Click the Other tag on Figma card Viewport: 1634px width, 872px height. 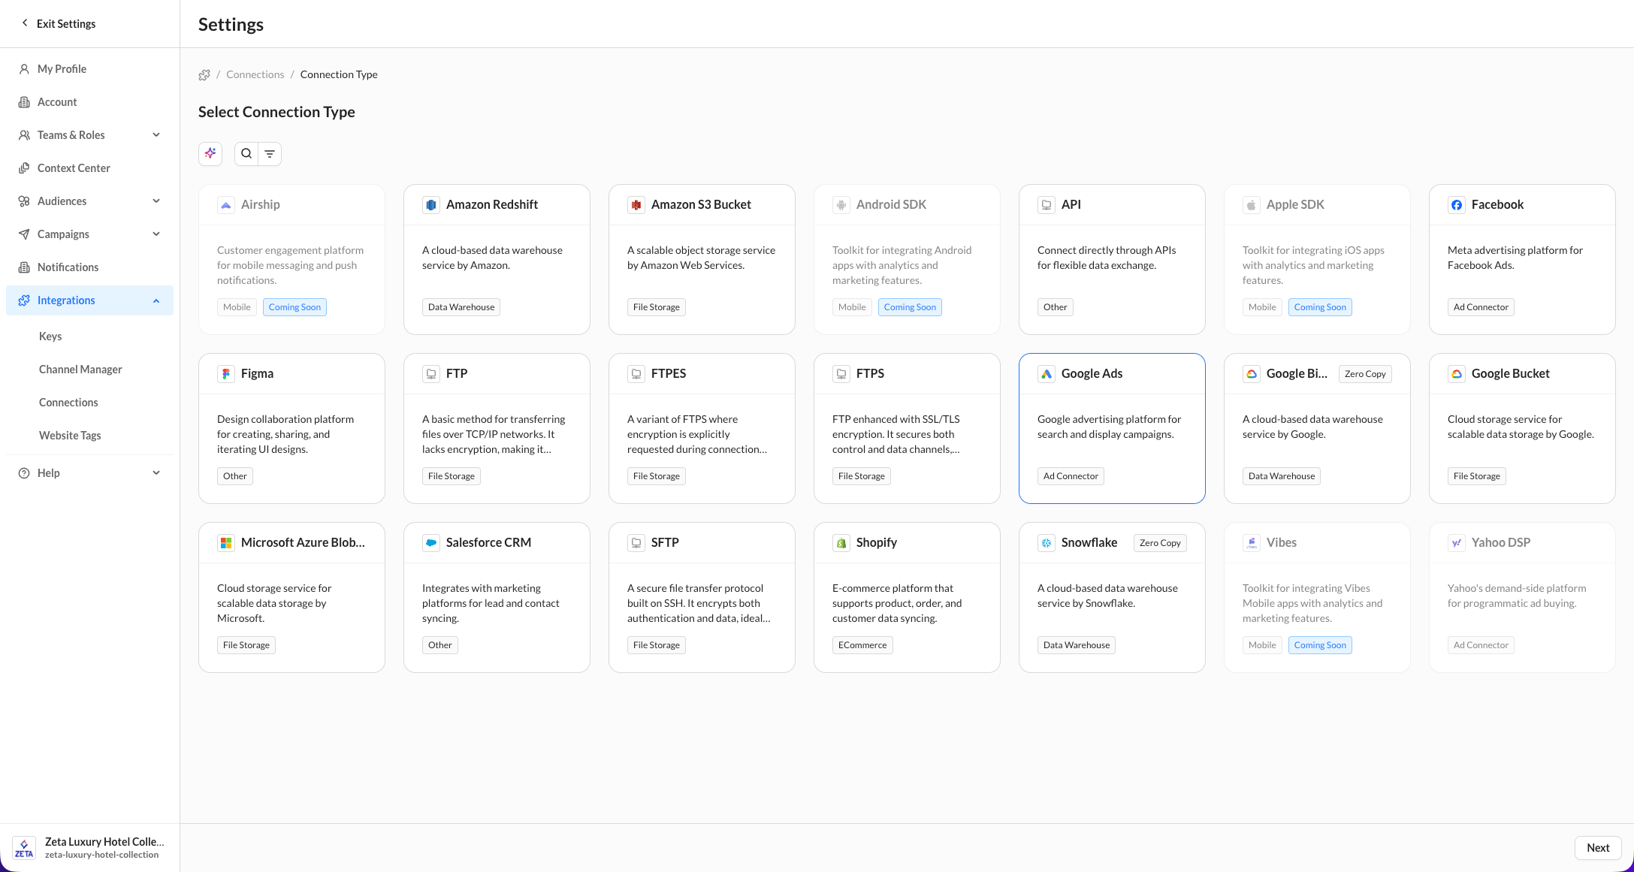(235, 476)
